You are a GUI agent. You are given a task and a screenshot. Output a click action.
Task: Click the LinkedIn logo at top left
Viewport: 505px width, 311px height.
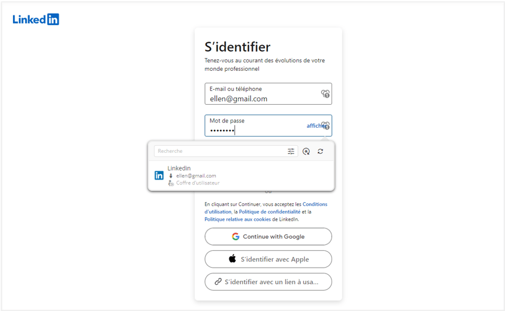pos(36,20)
